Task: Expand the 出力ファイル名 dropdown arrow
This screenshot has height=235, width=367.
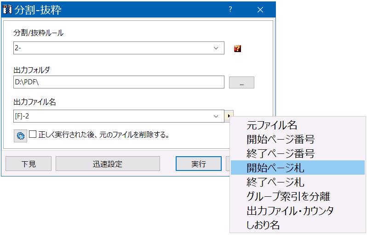Action: coord(216,116)
